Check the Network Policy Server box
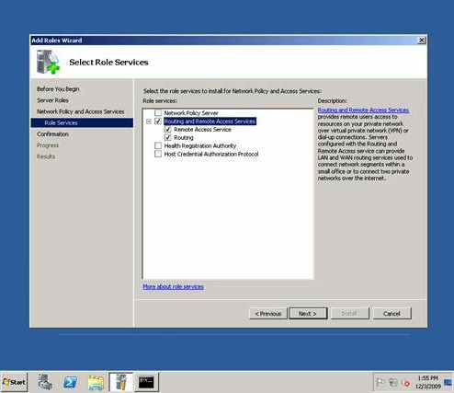The image size is (454, 393). pos(158,113)
